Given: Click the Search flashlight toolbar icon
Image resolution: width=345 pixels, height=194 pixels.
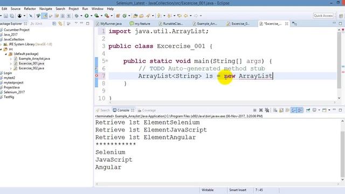Looking at the screenshot, I should tap(148, 16).
